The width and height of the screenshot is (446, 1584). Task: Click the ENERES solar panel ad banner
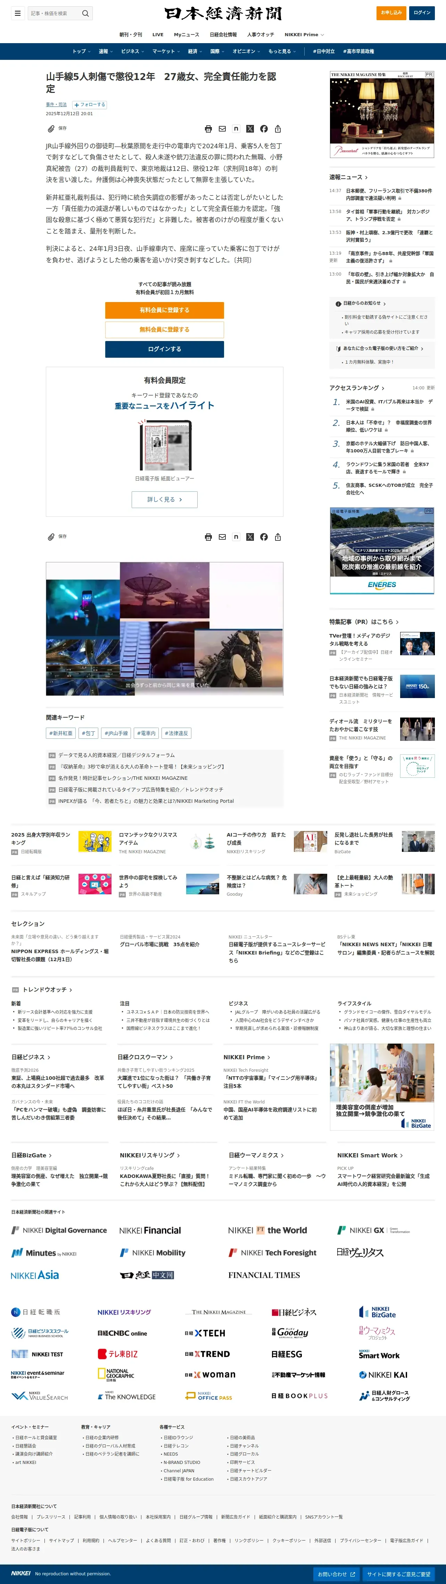(382, 551)
